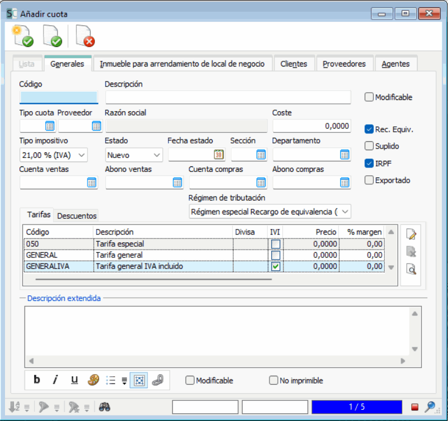The image size is (448, 421).
Task: Open the Departamento lookup icon
Action: pyautogui.click(x=345, y=155)
